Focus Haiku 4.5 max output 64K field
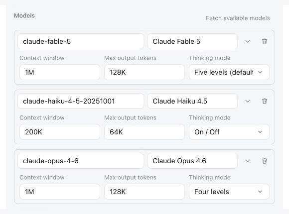The image size is (289, 214). (144, 132)
